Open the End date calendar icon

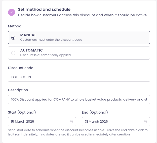pos(145,122)
